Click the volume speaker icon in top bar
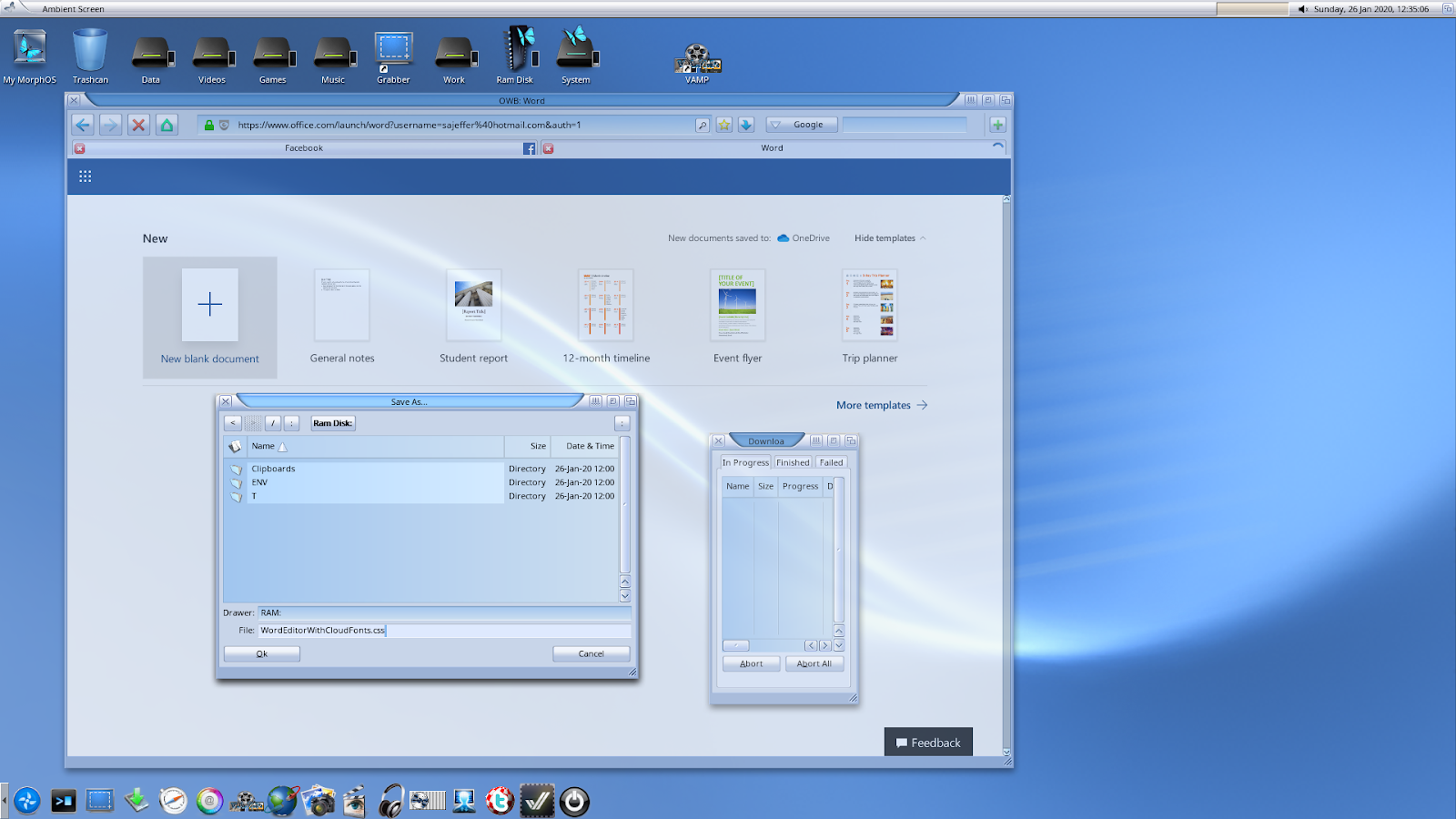Screen dimensions: 1456x819 point(1302,9)
